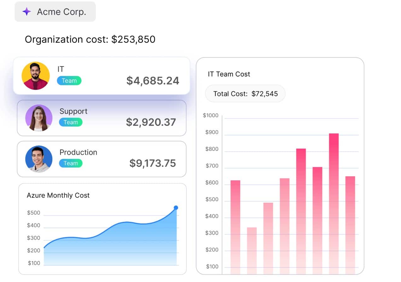The width and height of the screenshot is (401, 282).
Task: Click the $900 axis label in IT chart
Action: (x=212, y=133)
